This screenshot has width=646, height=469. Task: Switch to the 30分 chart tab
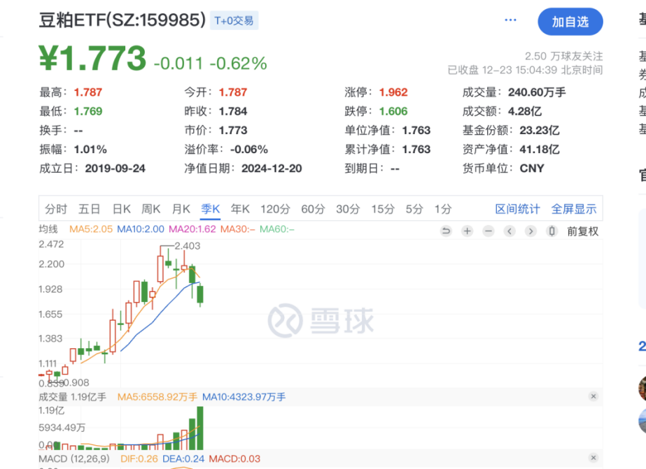348,209
